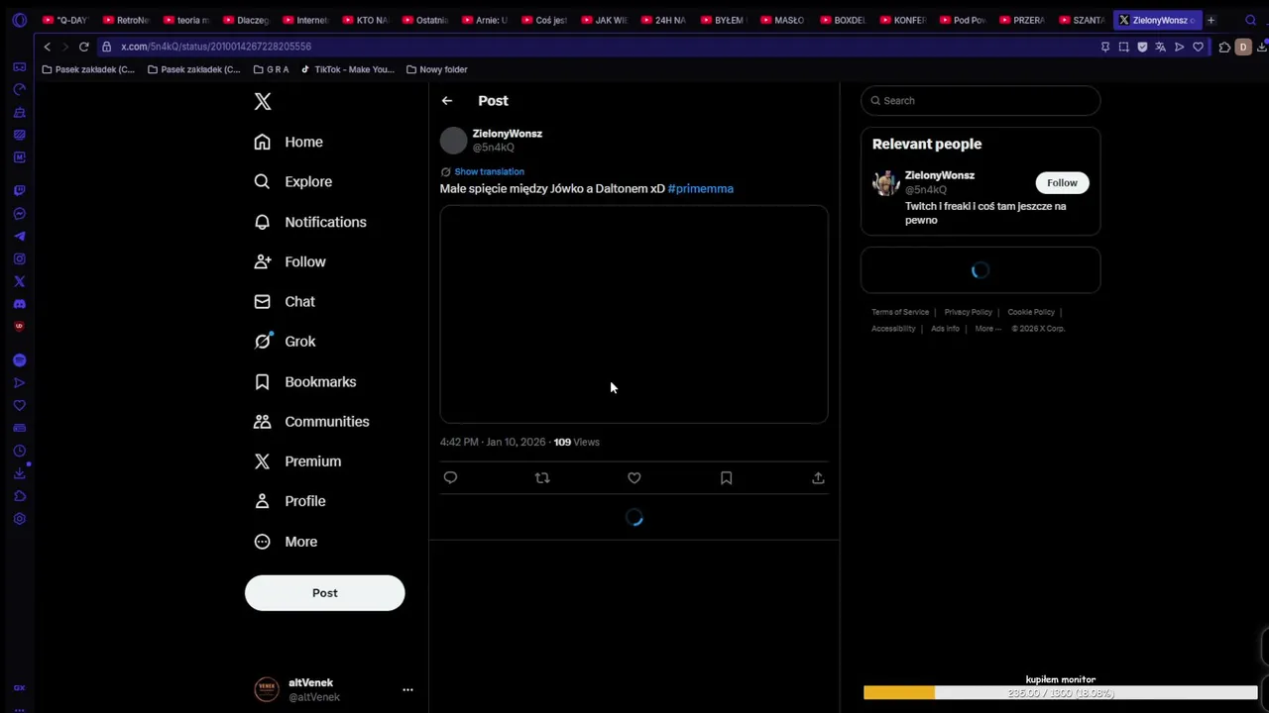
Task: Open Ads info footer link
Action: 945,329
